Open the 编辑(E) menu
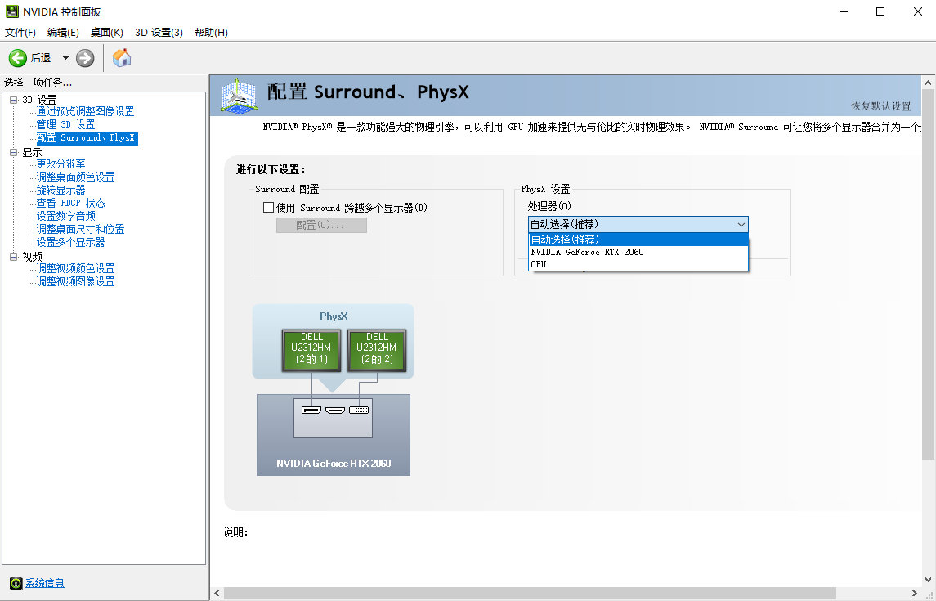This screenshot has width=936, height=601. click(x=63, y=32)
